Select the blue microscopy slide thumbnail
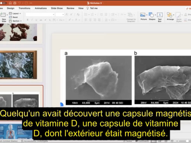191x143 pixels. [x=19, y=65]
